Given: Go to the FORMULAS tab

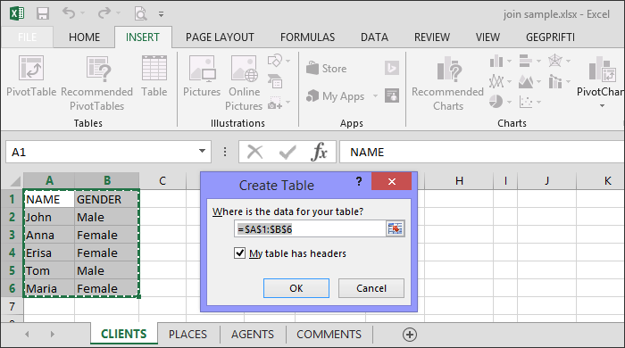Looking at the screenshot, I should click(x=307, y=37).
